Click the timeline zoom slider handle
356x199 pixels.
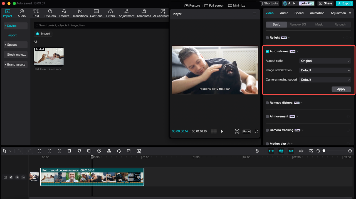pyautogui.click(x=324, y=151)
